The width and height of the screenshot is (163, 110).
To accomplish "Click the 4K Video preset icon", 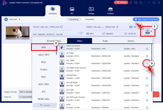I will point(62,55).
